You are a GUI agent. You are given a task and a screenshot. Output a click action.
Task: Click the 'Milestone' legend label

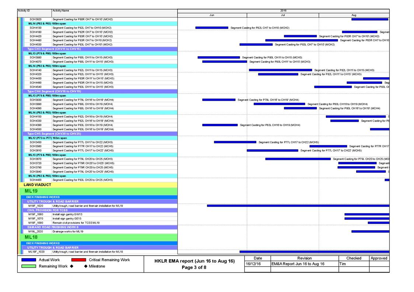(x=97, y=266)
